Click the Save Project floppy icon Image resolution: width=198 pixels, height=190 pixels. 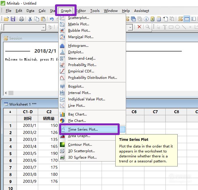tap(13, 19)
